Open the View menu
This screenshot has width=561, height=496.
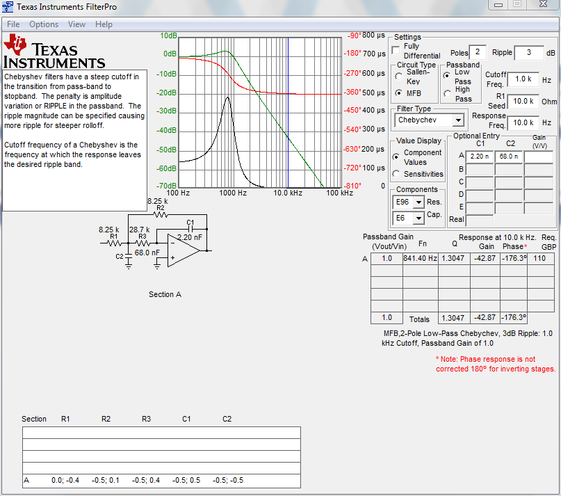76,24
